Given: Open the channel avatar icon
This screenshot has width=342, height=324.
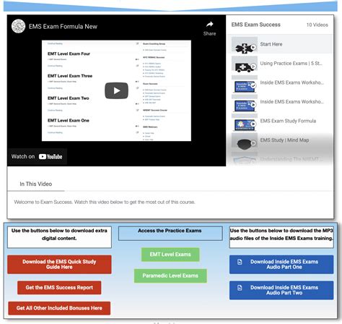Looking at the screenshot, I should tap(18, 26).
